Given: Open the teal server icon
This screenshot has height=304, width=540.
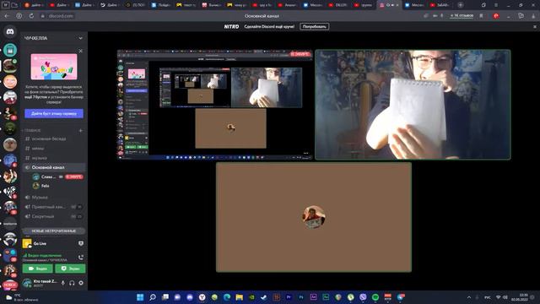Looking at the screenshot, I should pyautogui.click(x=10, y=50).
